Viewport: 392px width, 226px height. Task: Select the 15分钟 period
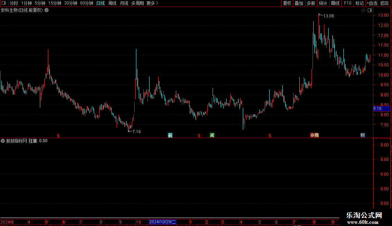pyautogui.click(x=55, y=3)
